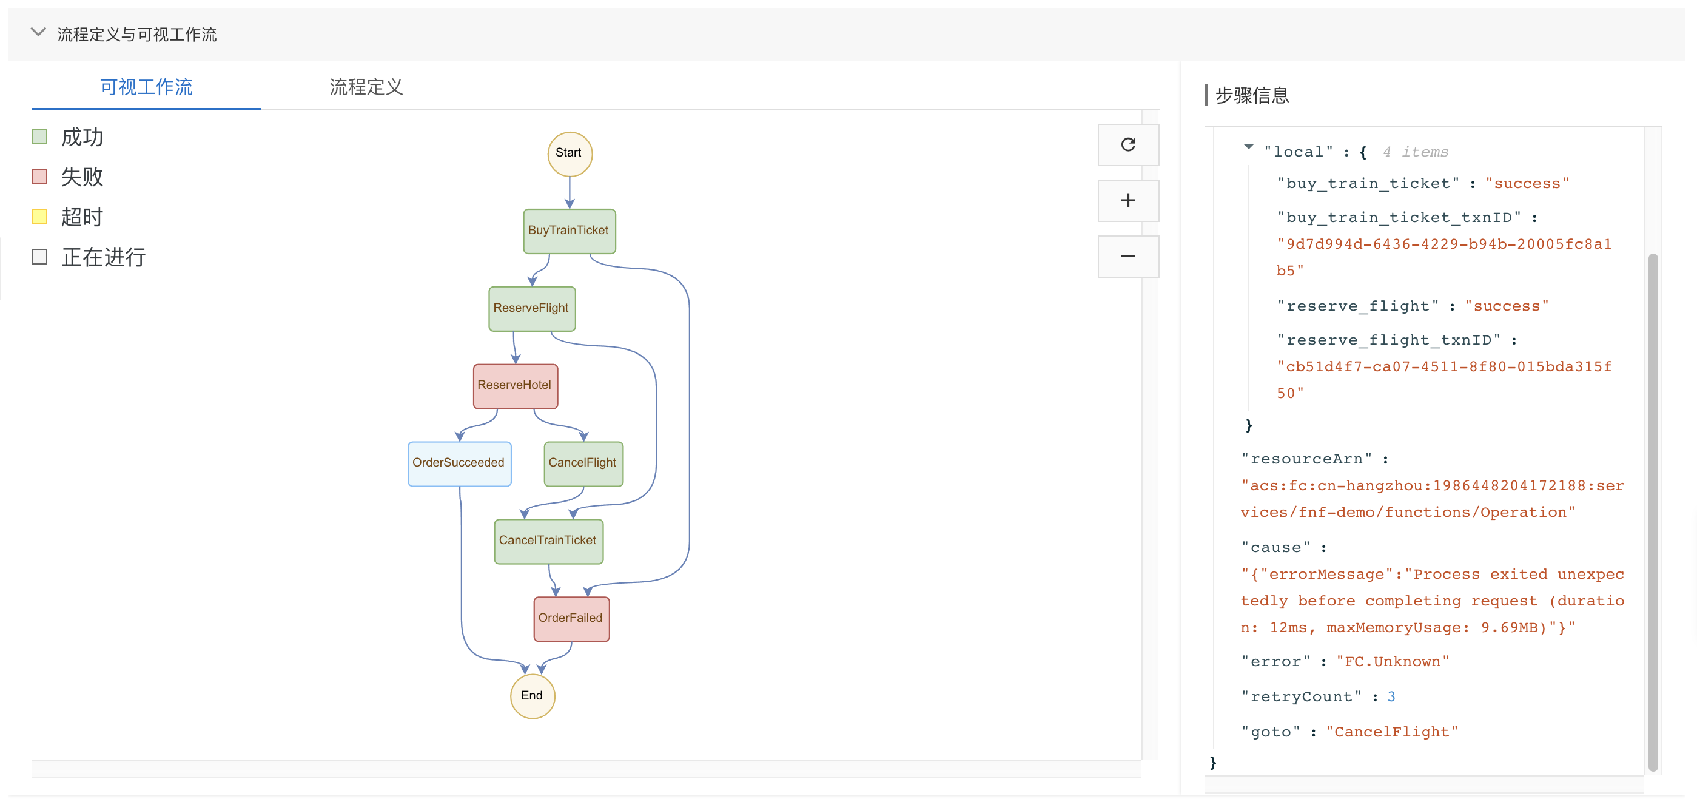
Task: Click the "4 items" count label
Action: coord(1414,152)
